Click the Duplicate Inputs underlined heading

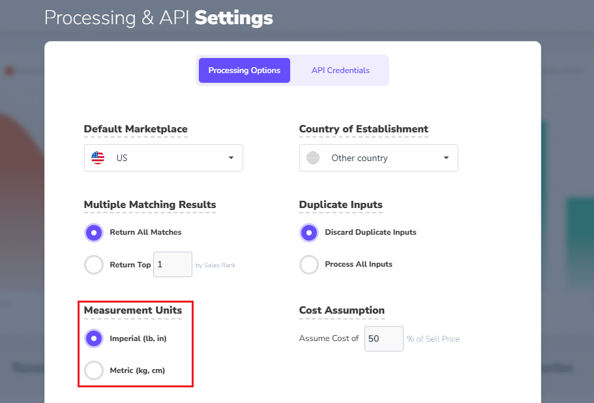340,205
